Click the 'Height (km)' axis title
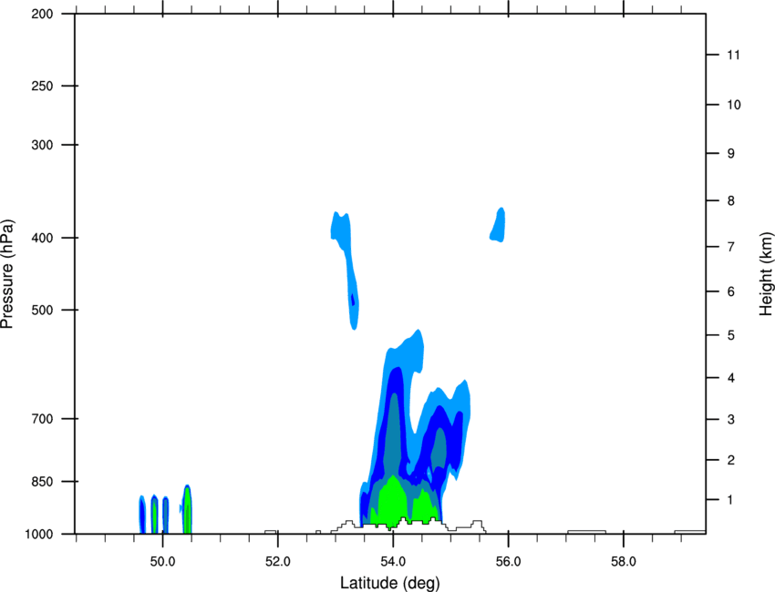The width and height of the screenshot is (775, 592). [766, 274]
